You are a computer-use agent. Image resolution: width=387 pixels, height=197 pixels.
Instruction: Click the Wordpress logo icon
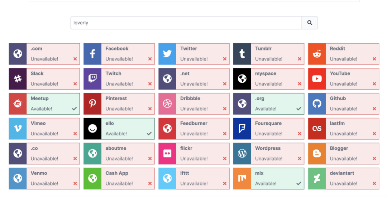point(242,153)
